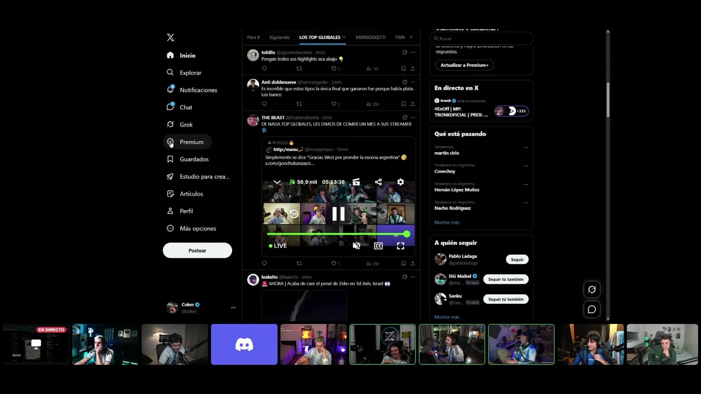701x394 pixels.
Task: Click Actualizar a Premium+ button
Action: point(464,65)
